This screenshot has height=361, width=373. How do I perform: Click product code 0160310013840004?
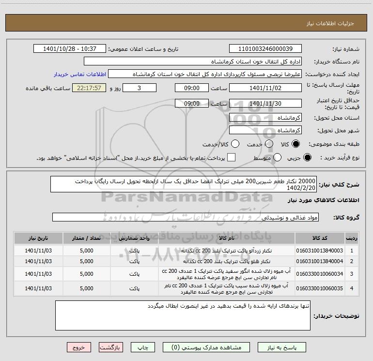point(320,261)
